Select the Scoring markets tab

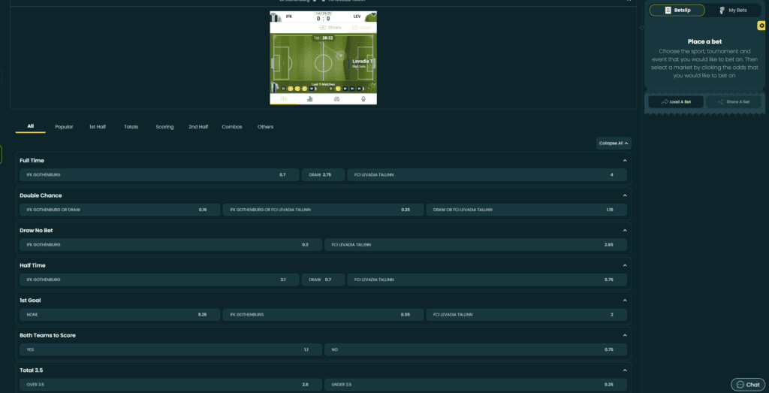click(164, 127)
